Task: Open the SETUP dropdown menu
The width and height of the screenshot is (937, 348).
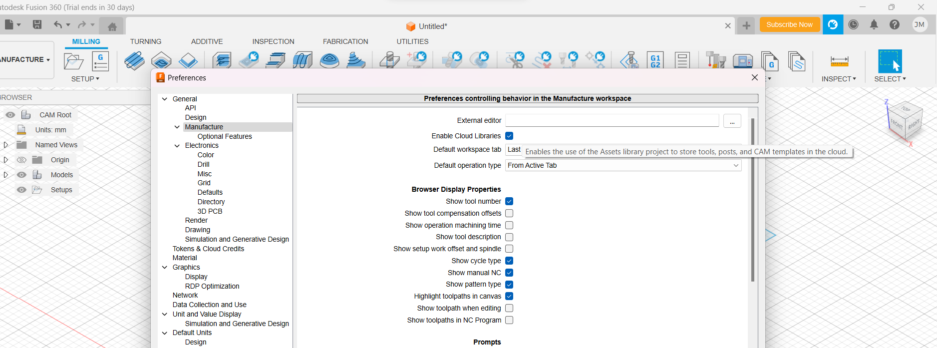Action: coord(85,79)
